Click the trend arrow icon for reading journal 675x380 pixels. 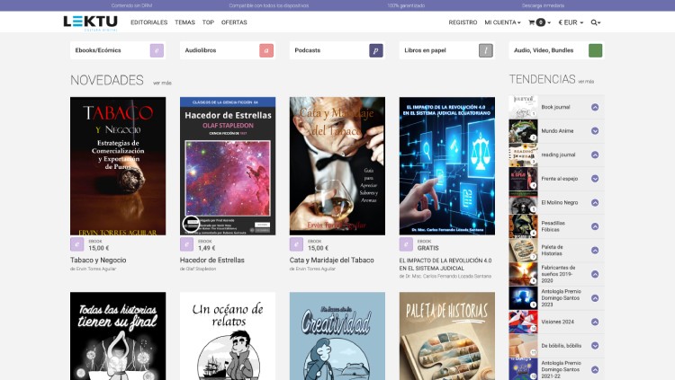(595, 155)
